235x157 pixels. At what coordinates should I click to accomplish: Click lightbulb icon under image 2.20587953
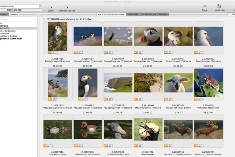[108, 99]
